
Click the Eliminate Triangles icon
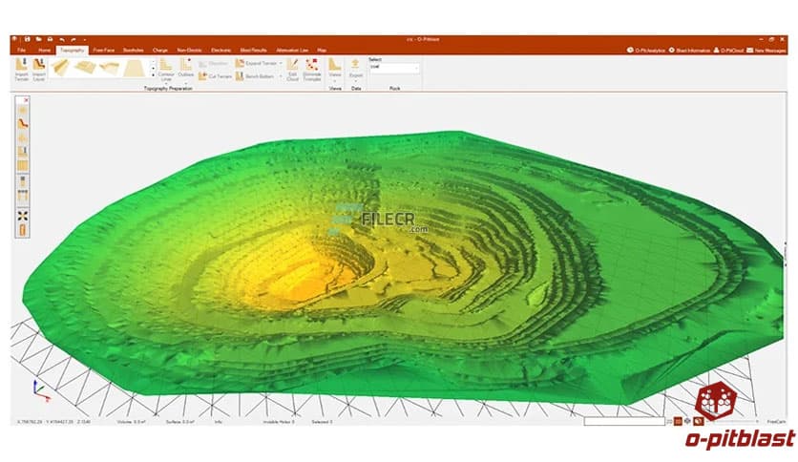pyautogui.click(x=312, y=69)
